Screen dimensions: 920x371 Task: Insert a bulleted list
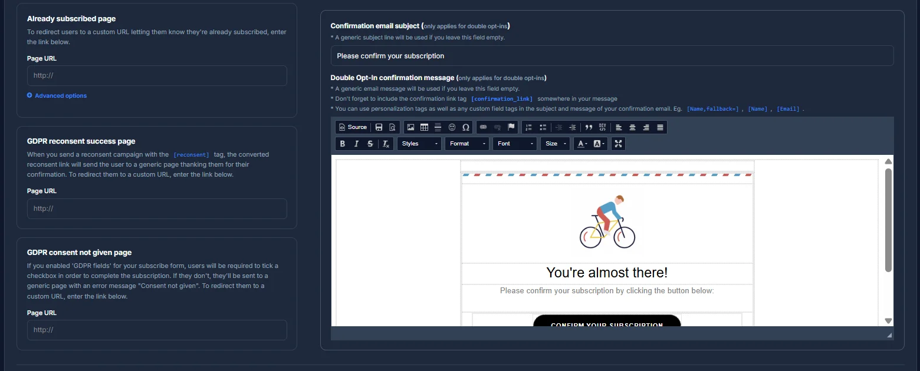click(x=543, y=127)
